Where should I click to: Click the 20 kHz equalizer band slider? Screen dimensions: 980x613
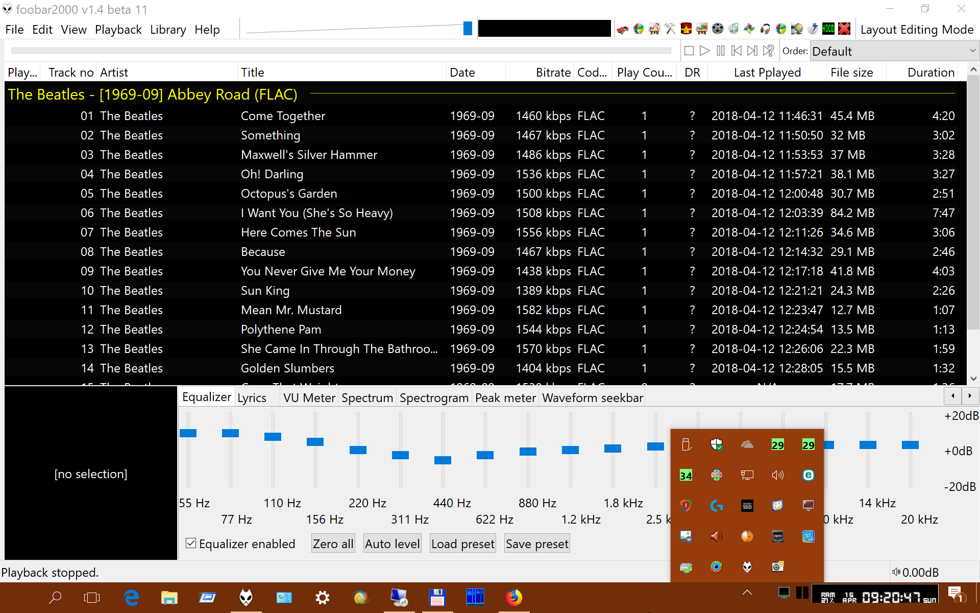pyautogui.click(x=910, y=445)
